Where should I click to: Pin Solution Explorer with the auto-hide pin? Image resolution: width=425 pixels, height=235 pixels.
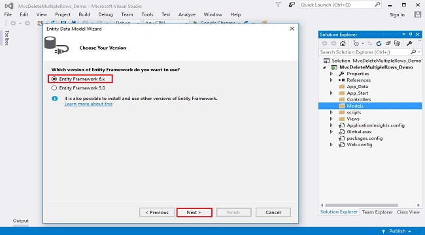click(411, 35)
